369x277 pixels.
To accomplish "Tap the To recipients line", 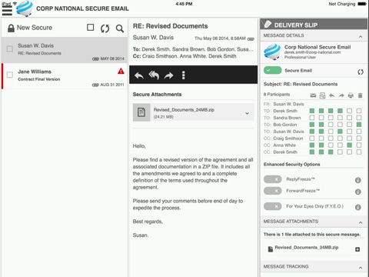I will [x=193, y=49].
